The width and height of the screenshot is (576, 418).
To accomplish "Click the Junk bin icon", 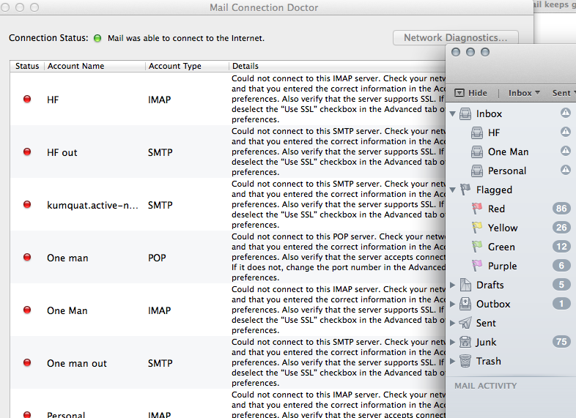I will [465, 342].
